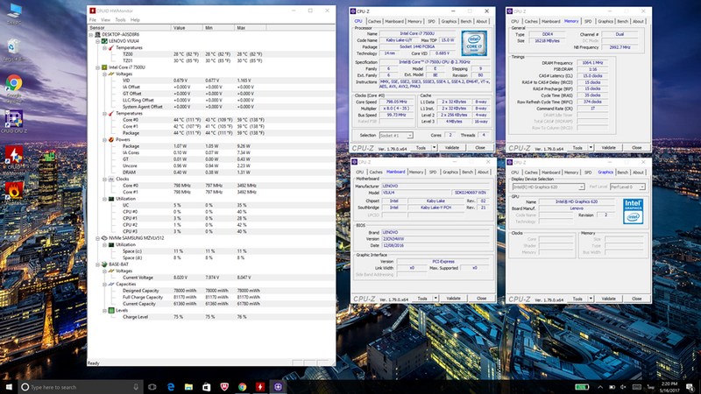Collapse the DESKTOP-A0SD8R6 root node
Viewport: 701px width, 394px height.
pos(91,34)
